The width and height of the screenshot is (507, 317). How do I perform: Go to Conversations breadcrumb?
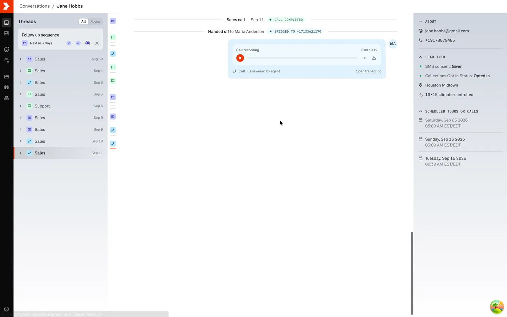coord(35,6)
